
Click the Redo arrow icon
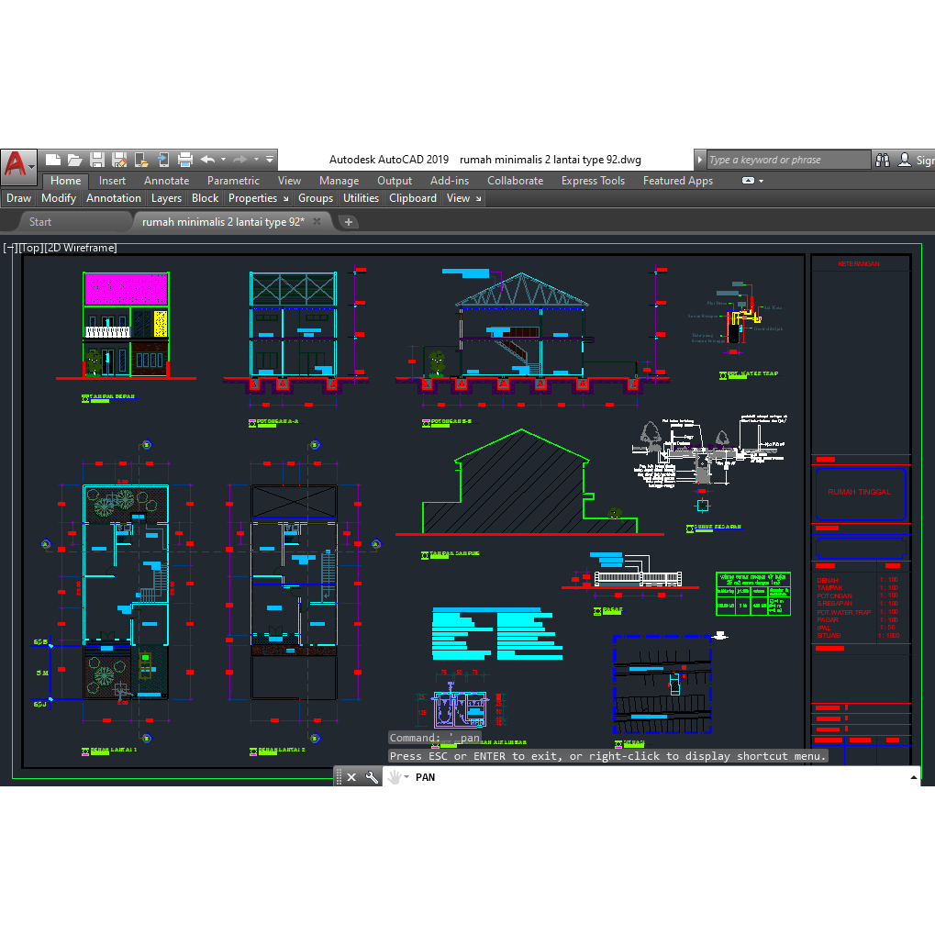click(x=239, y=160)
